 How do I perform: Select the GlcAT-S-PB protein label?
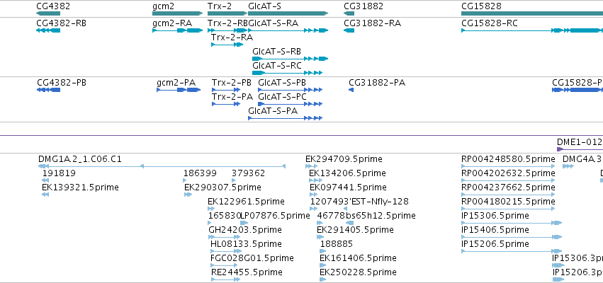(x=282, y=83)
